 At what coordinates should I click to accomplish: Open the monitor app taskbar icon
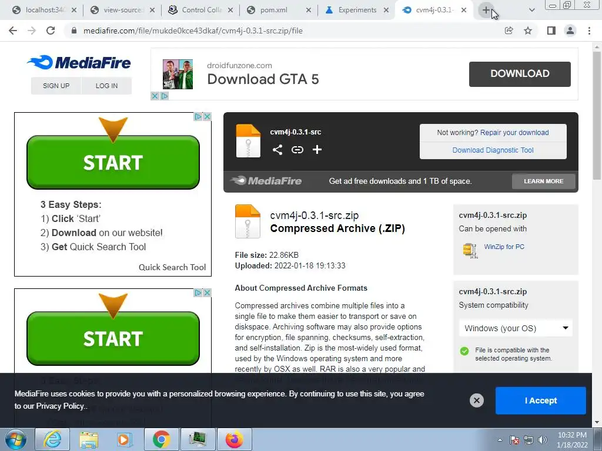[198, 439]
